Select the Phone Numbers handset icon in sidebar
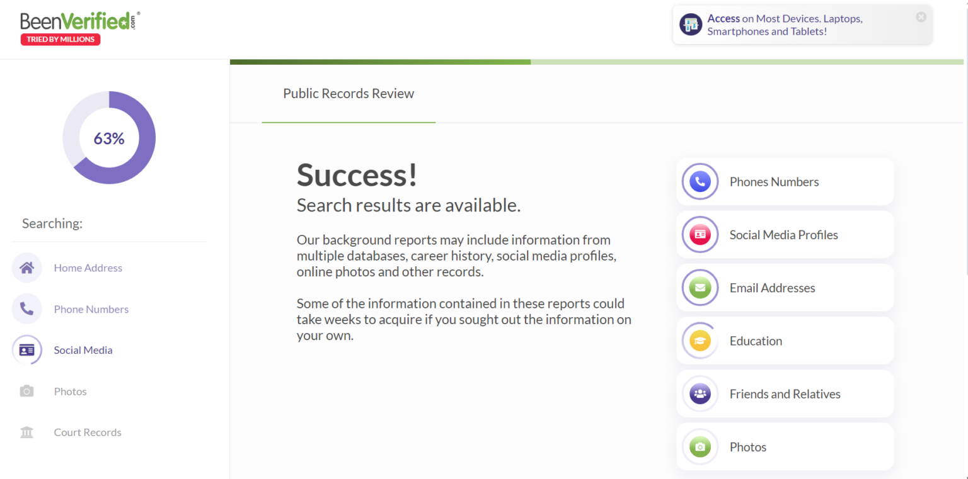 pyautogui.click(x=26, y=308)
